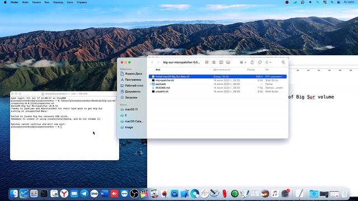Open Finder from the Dock
Image resolution: width=358 pixels, height=201 pixels.
tap(14, 194)
